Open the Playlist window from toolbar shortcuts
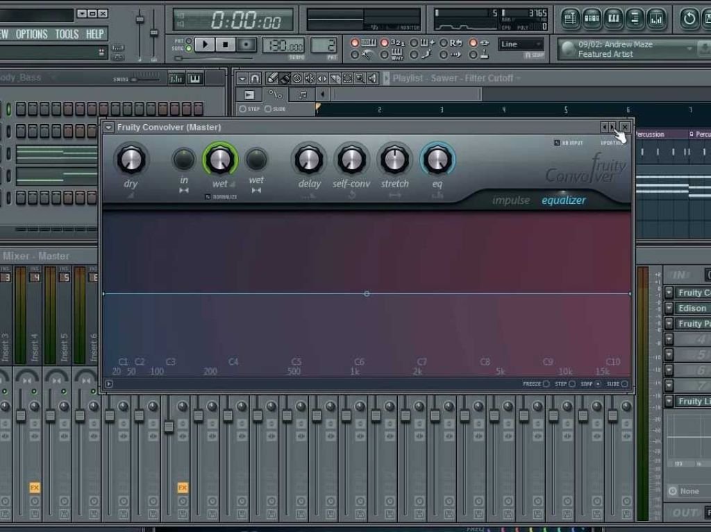Screen dimensions: 711x532 [570, 19]
